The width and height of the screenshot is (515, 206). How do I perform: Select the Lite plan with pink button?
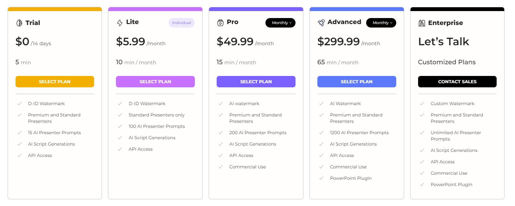point(155,82)
